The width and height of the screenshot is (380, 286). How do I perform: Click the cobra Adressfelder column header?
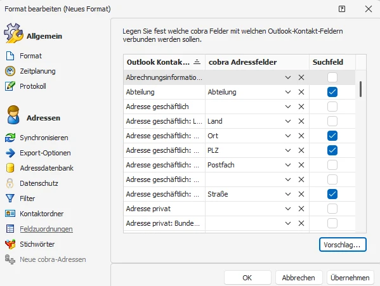[257, 62]
